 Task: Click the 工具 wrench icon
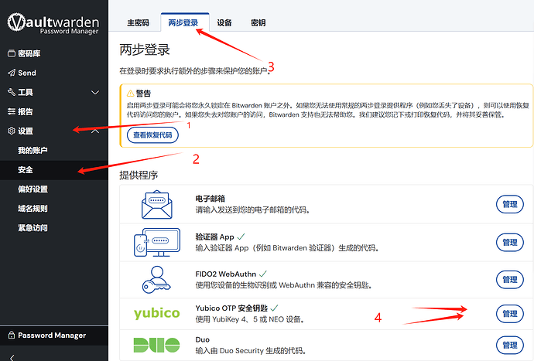pyautogui.click(x=12, y=92)
